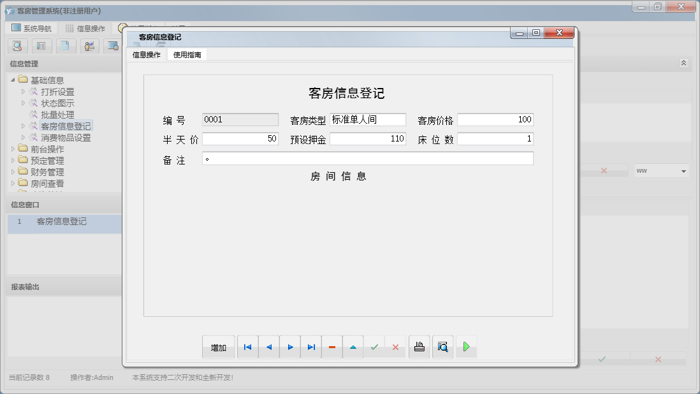Select 消费物品设置 tree item
Image resolution: width=700 pixels, height=394 pixels.
(66, 138)
